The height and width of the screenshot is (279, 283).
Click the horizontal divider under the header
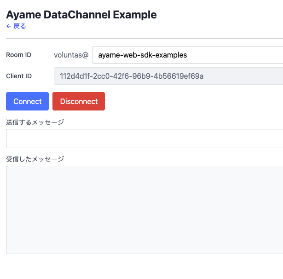click(x=144, y=38)
